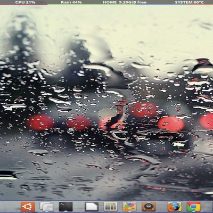Launch the Calculator from the dock
The image size is (213, 213).
coord(111,207)
